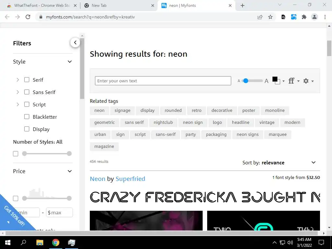The image size is (332, 249).
Task: Click the small A font size icon
Action: pos(239,81)
